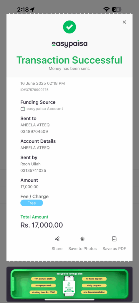139x303 pixels.
Task: Tap the Save to Photos label
Action: (x=82, y=249)
